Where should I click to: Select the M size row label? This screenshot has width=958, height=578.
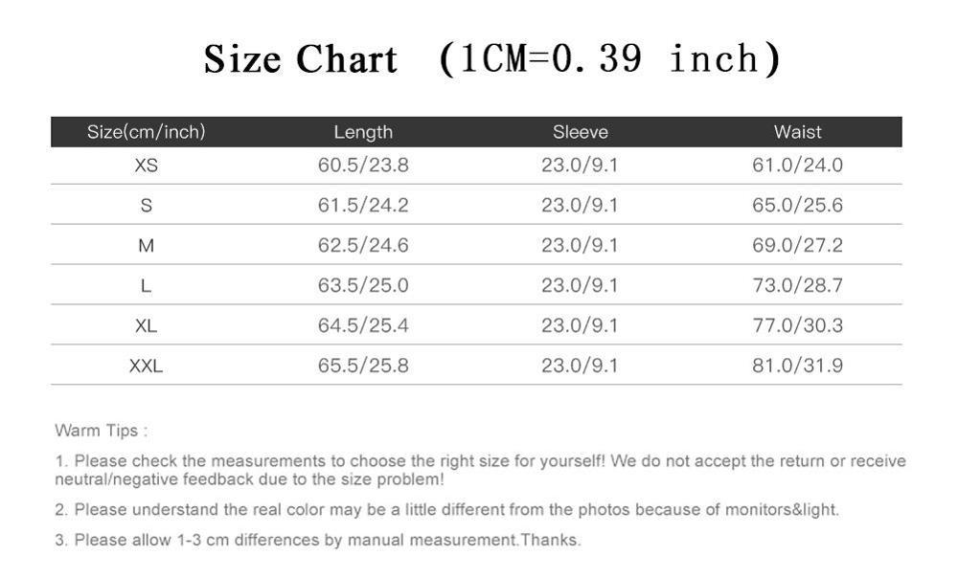(x=146, y=246)
